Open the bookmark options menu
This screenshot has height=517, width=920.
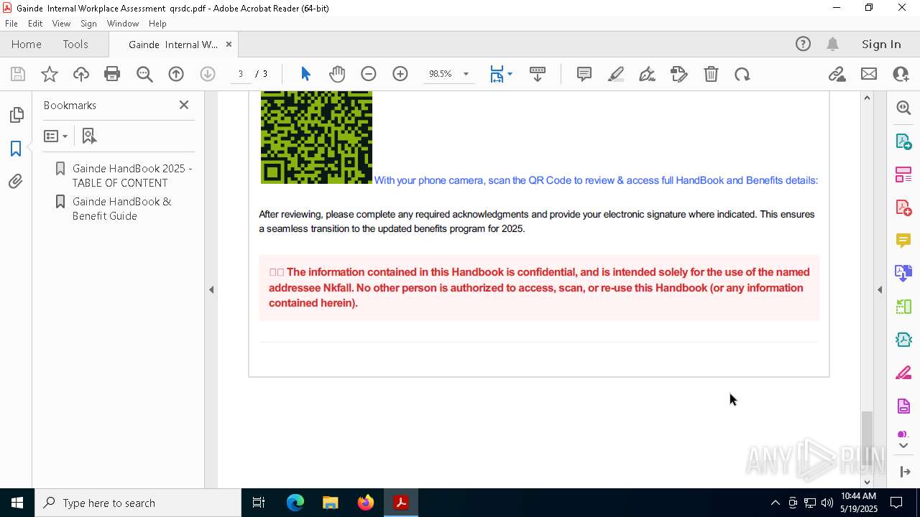point(55,136)
